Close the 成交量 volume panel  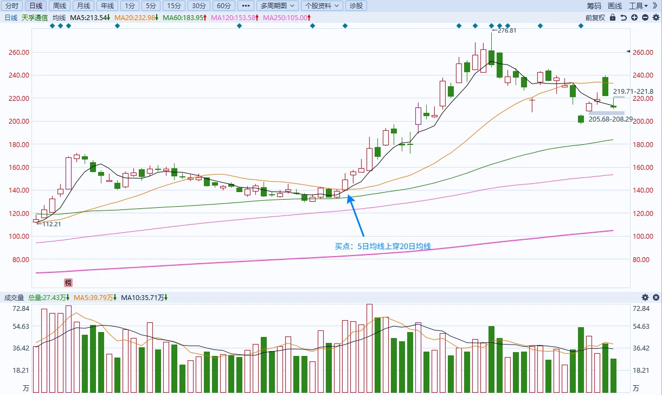[656, 297]
